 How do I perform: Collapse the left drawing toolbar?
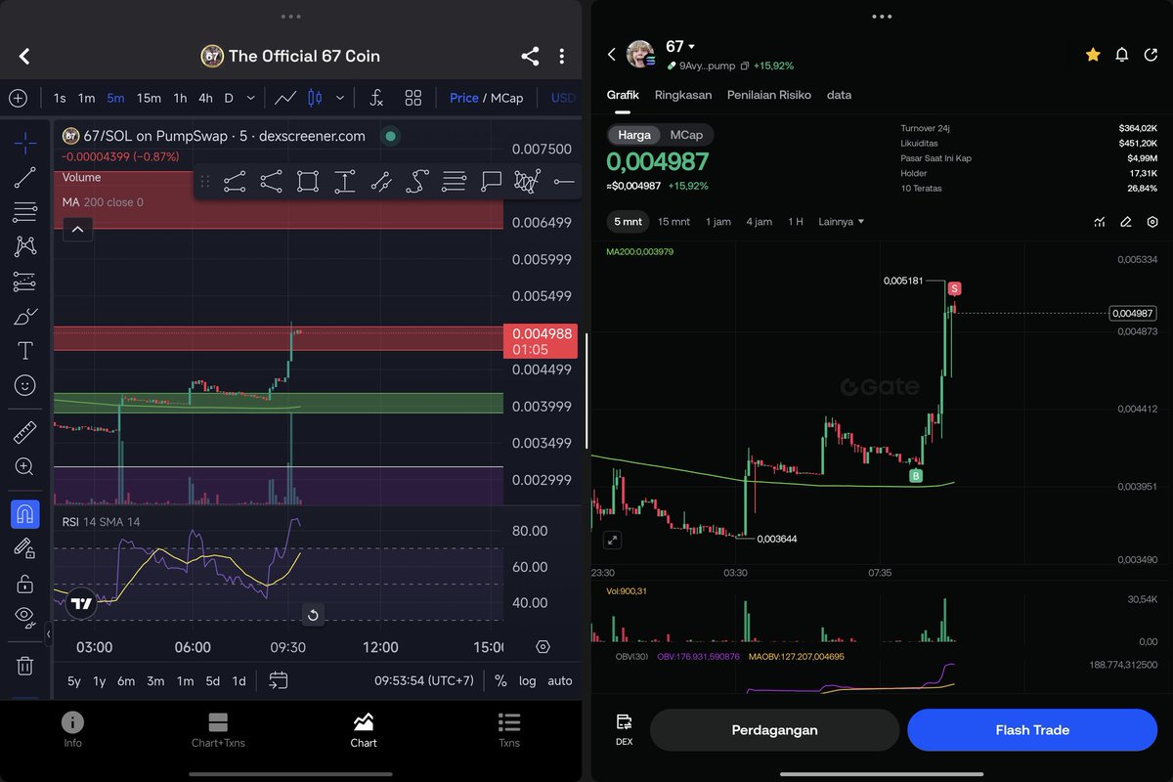[48, 634]
